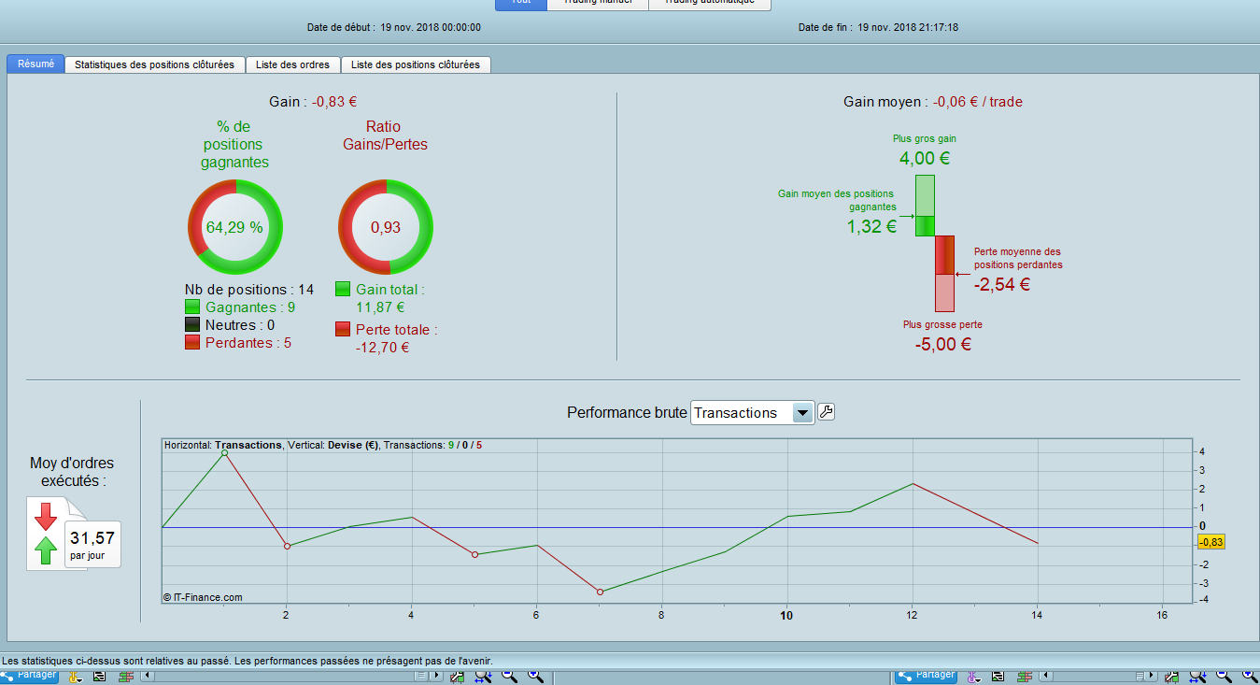Click the perte moyenne value -2,54 €

point(1002,285)
